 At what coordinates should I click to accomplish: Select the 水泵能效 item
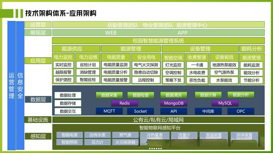coord(224,80)
